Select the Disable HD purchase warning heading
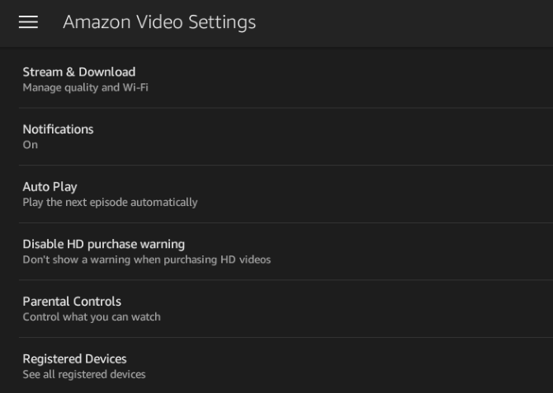Image resolution: width=553 pixels, height=393 pixels. tap(103, 244)
